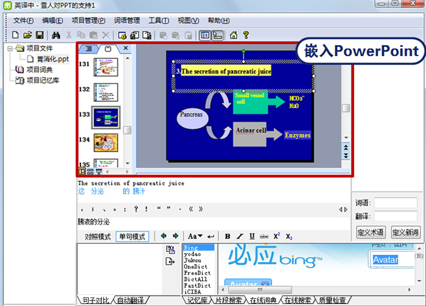The image size is (426, 306).
Task: Click the yellow question mark Help icon
Action: pos(246,35)
